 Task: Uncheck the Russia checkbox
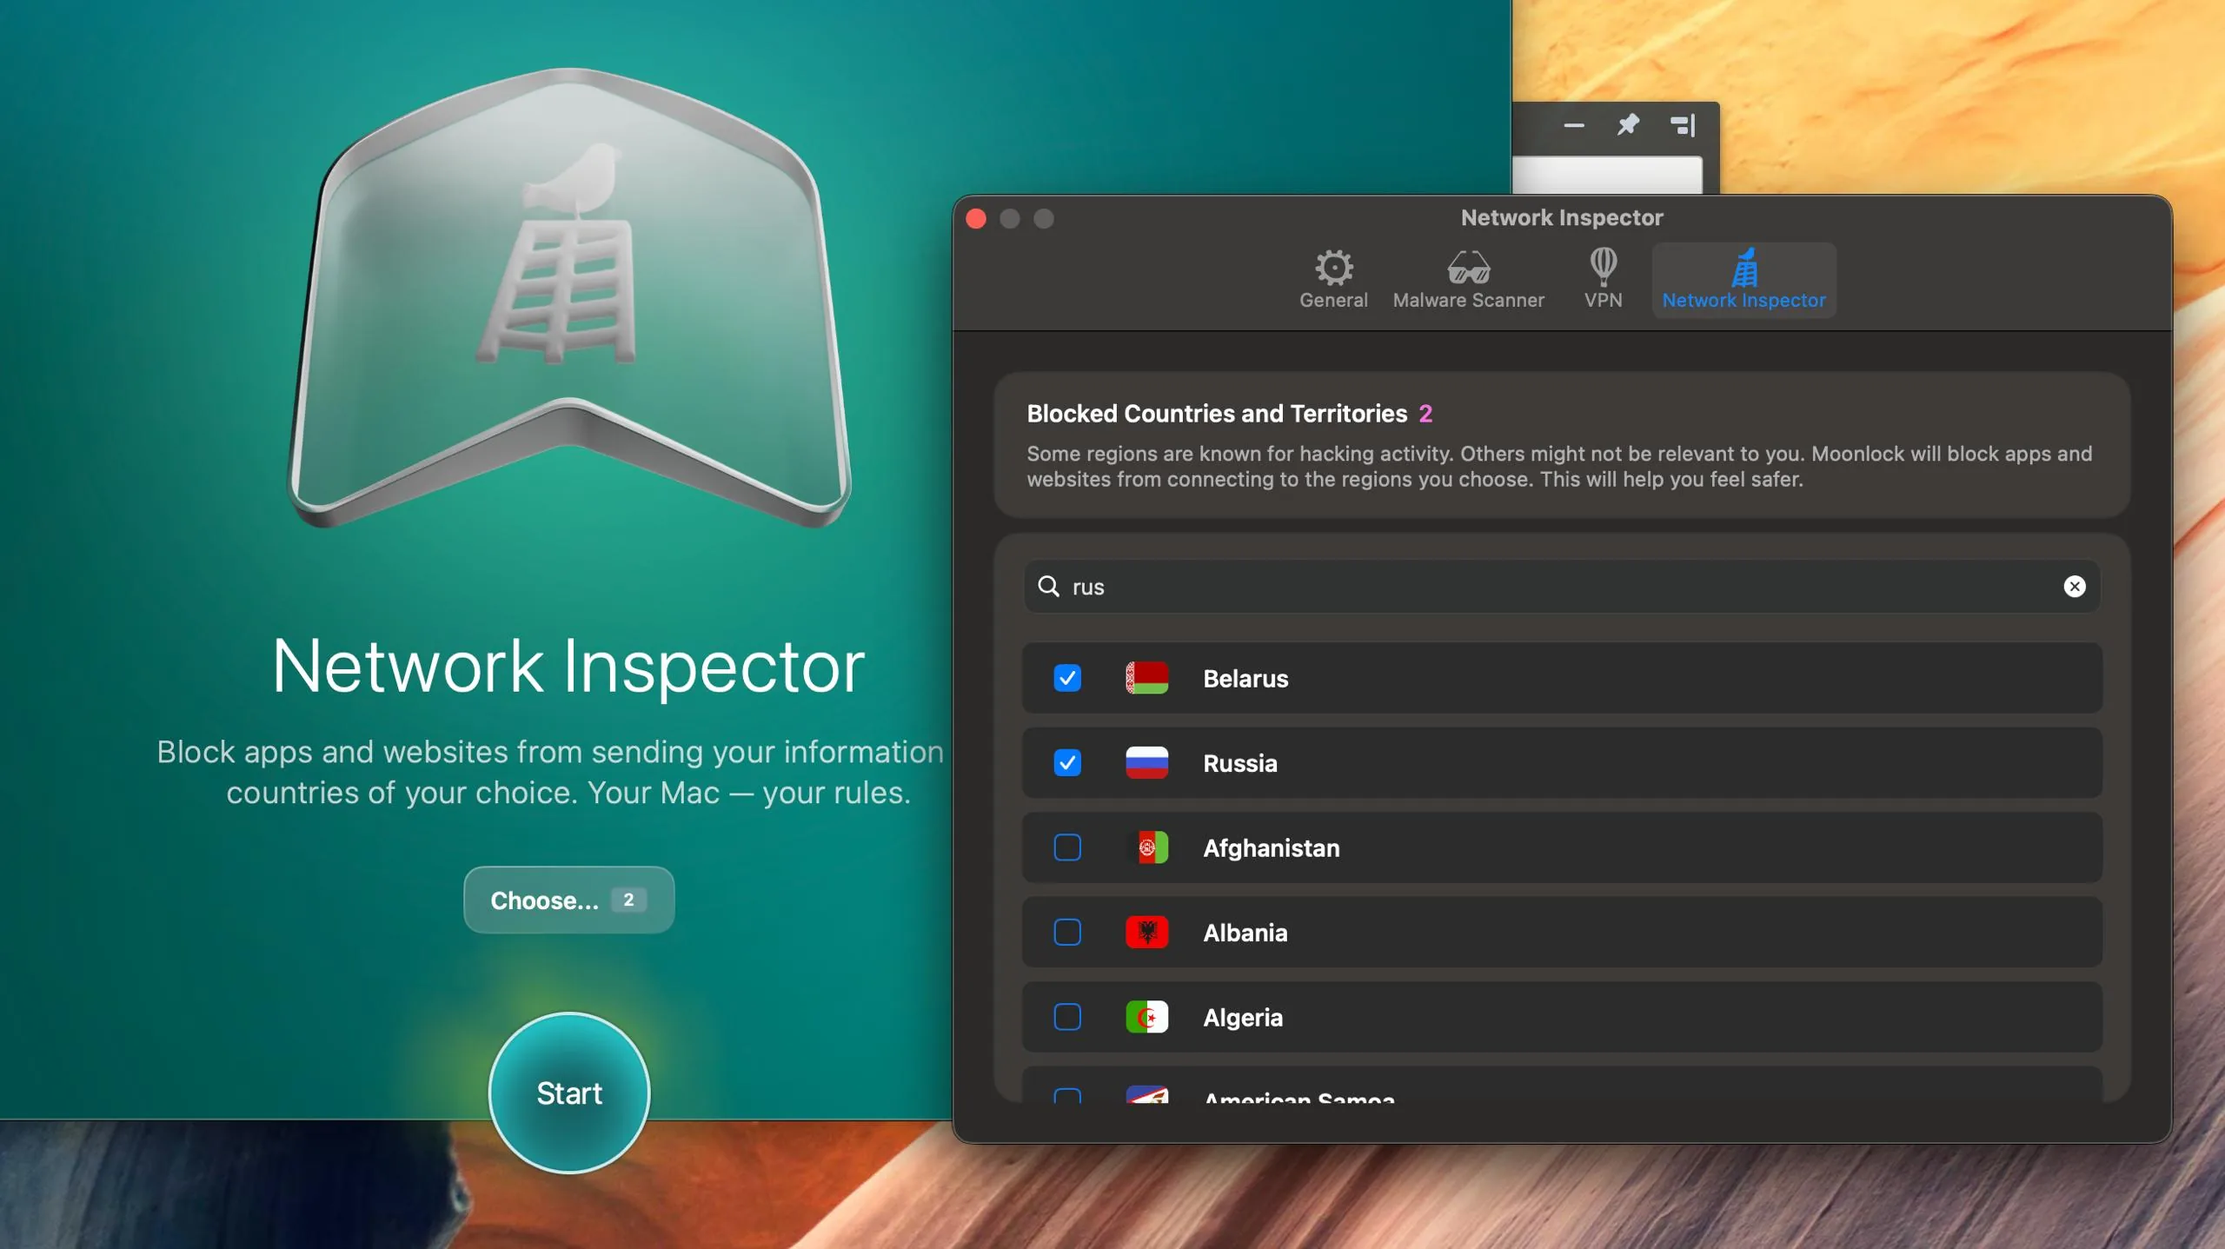click(x=1067, y=762)
